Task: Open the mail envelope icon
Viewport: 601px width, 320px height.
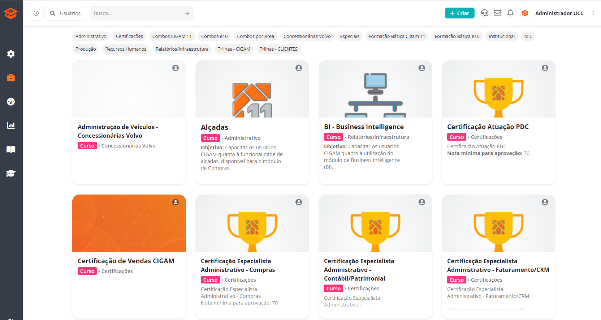Action: pos(497,13)
